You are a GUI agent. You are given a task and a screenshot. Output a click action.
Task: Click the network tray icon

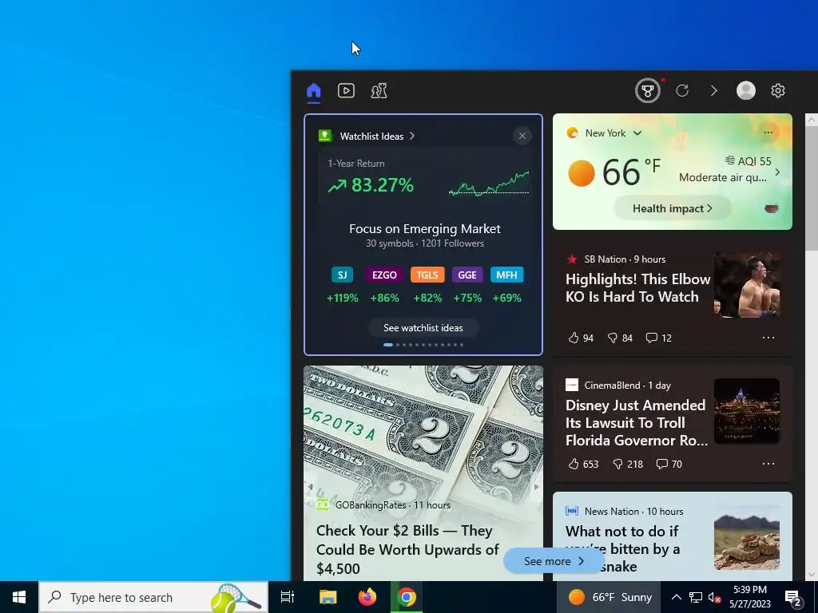click(x=696, y=597)
